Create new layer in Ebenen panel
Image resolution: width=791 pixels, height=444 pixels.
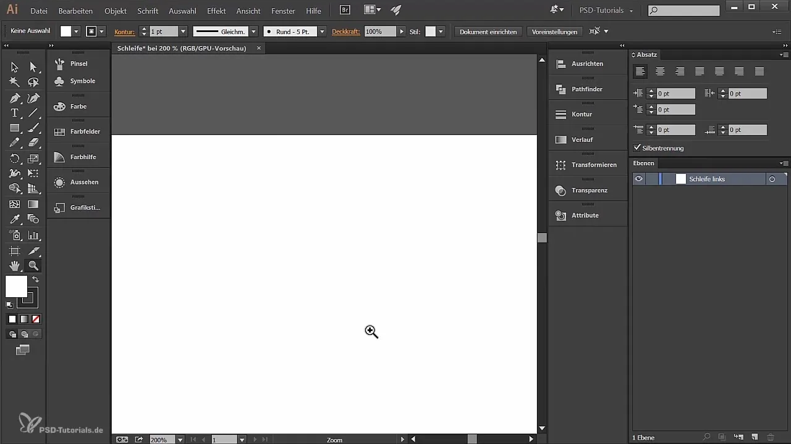pos(754,437)
